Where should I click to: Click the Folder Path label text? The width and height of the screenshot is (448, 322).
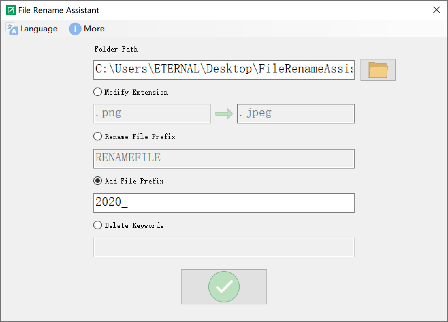116,49
